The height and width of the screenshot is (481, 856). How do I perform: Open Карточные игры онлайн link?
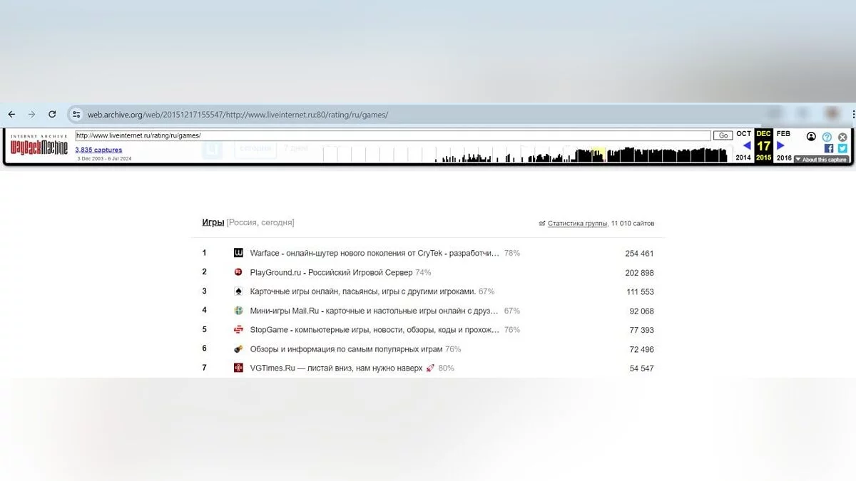[362, 291]
